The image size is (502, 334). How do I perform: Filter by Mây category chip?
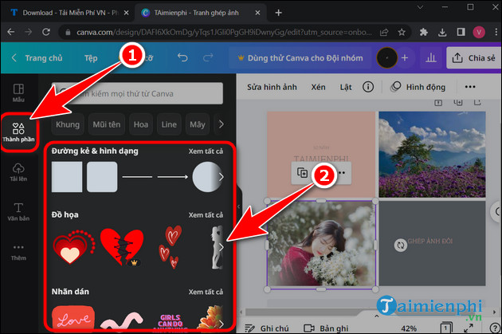(198, 124)
